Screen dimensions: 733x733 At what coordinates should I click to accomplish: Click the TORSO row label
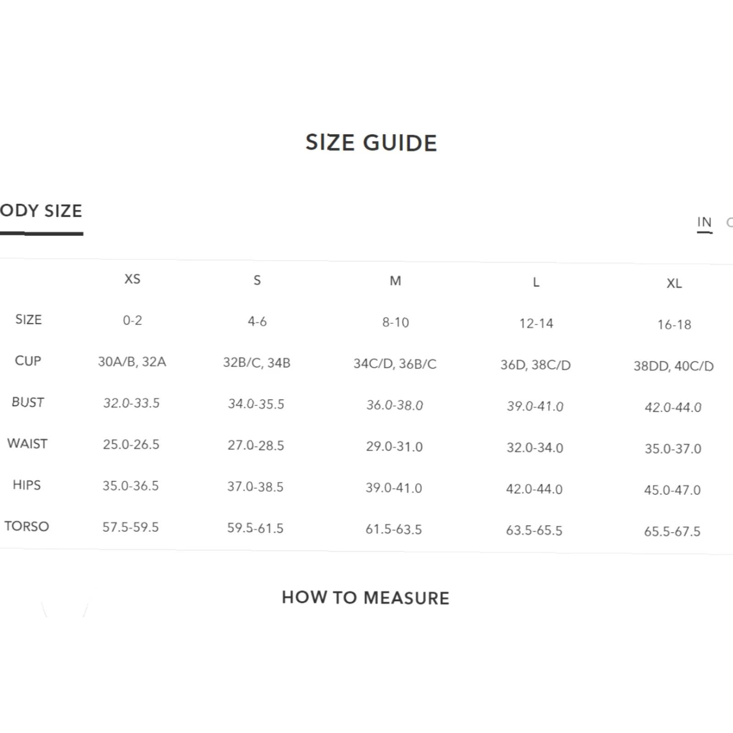tap(27, 526)
